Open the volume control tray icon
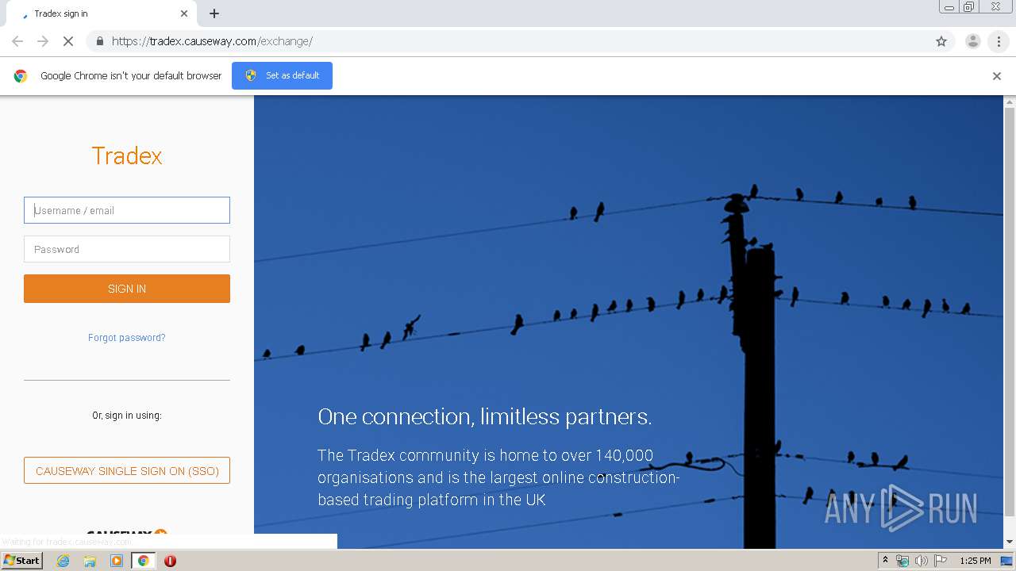Screen dimensions: 1016x571 coord(921,561)
